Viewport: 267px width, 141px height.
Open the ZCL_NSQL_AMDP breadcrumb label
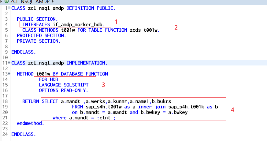click(30, 2)
